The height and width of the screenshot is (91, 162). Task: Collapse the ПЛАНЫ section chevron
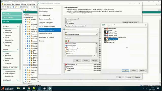18,49
